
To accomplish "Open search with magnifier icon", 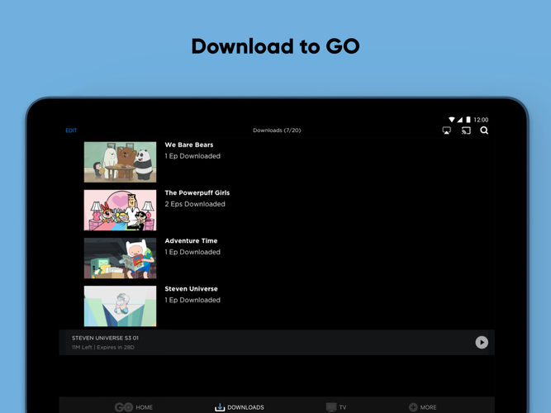I will coord(484,131).
